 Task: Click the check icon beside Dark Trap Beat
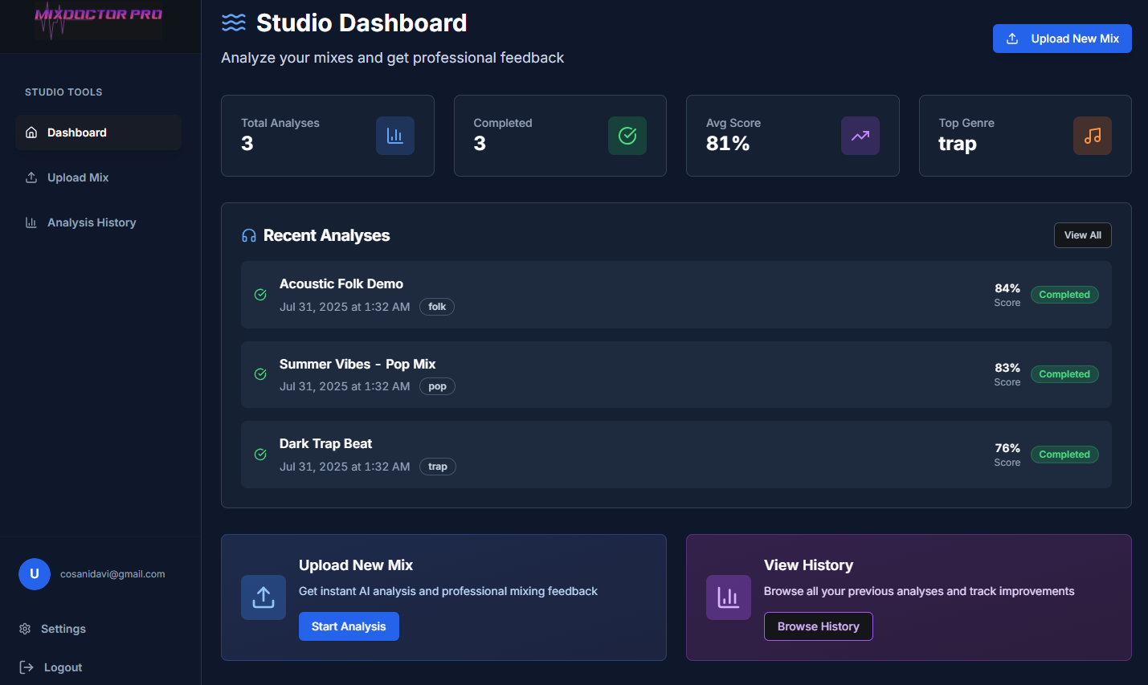[260, 455]
